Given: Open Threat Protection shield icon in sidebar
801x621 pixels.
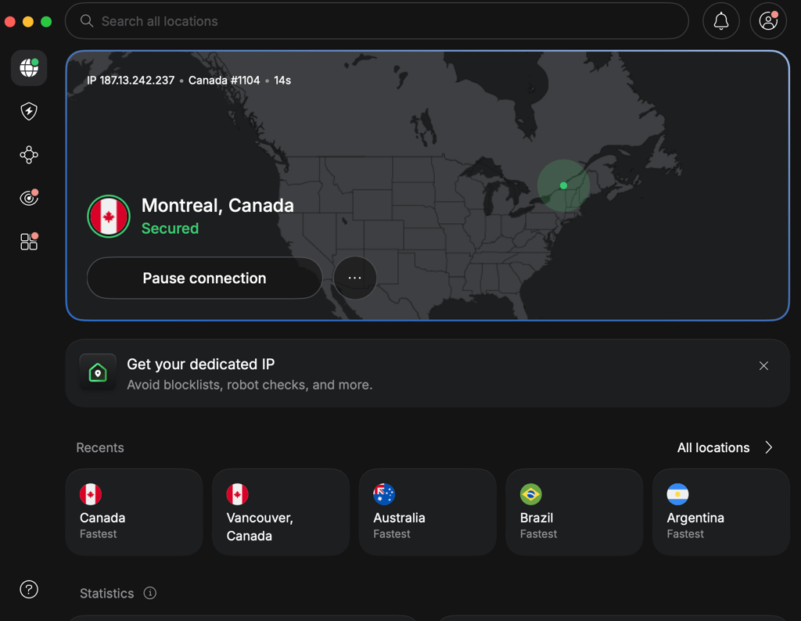Looking at the screenshot, I should [29, 111].
